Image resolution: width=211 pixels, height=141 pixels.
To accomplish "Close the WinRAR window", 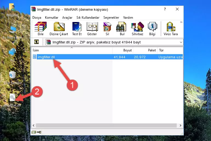I will tap(177, 9).
